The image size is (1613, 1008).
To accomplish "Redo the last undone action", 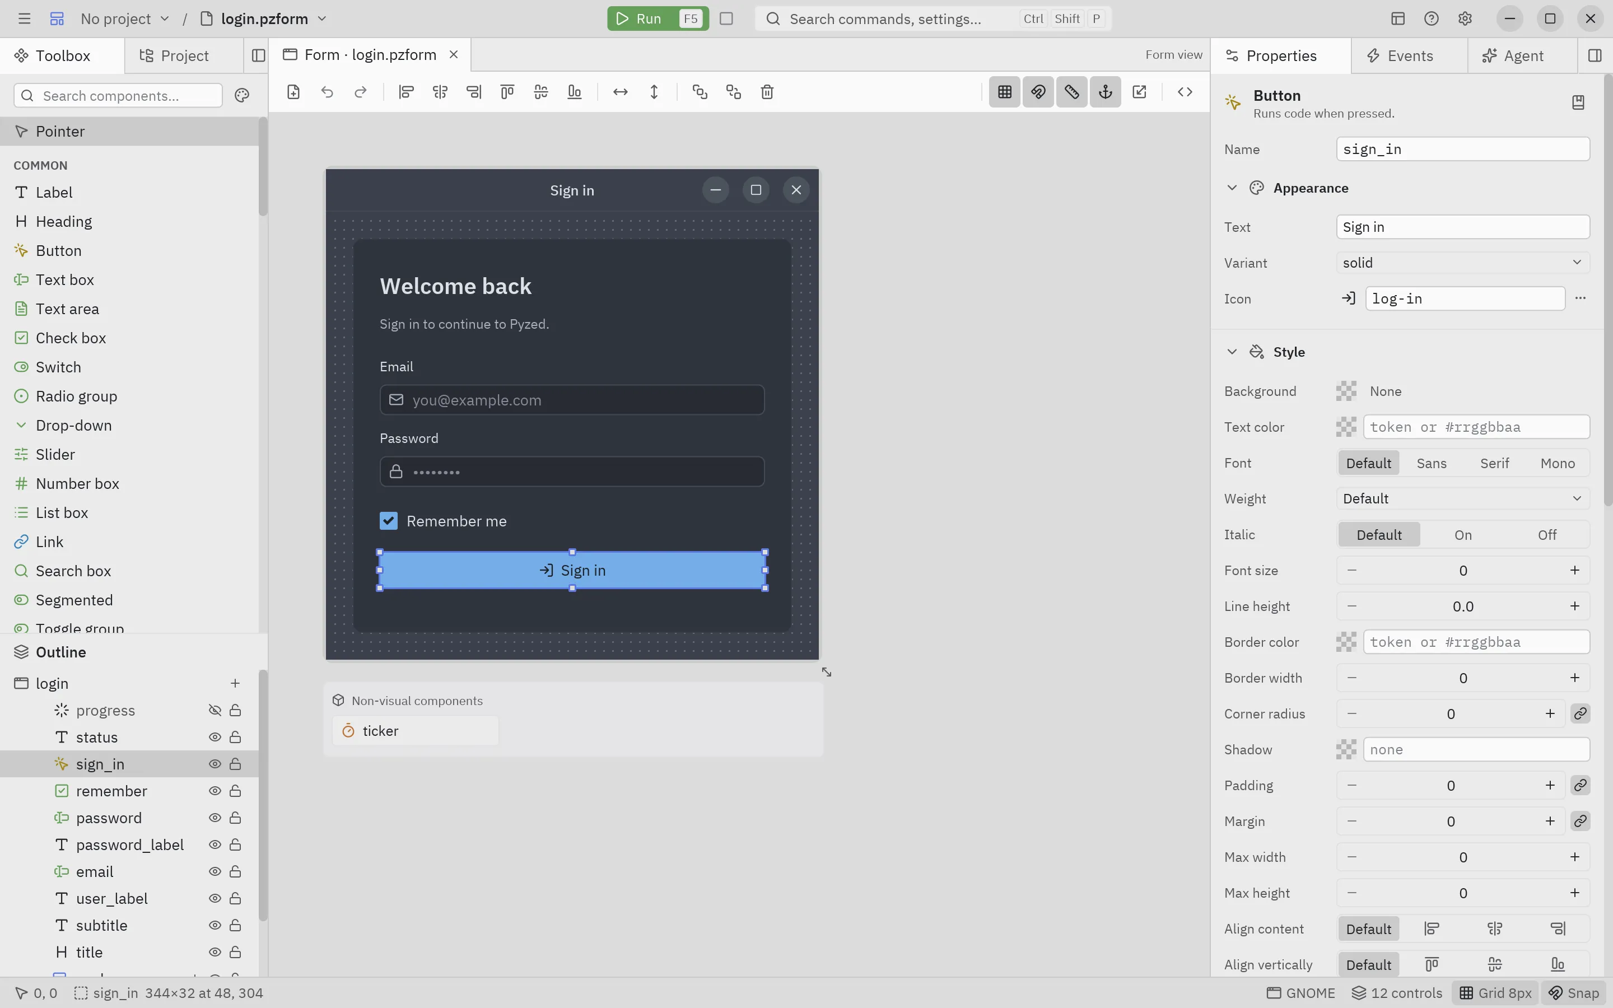I will pyautogui.click(x=361, y=92).
